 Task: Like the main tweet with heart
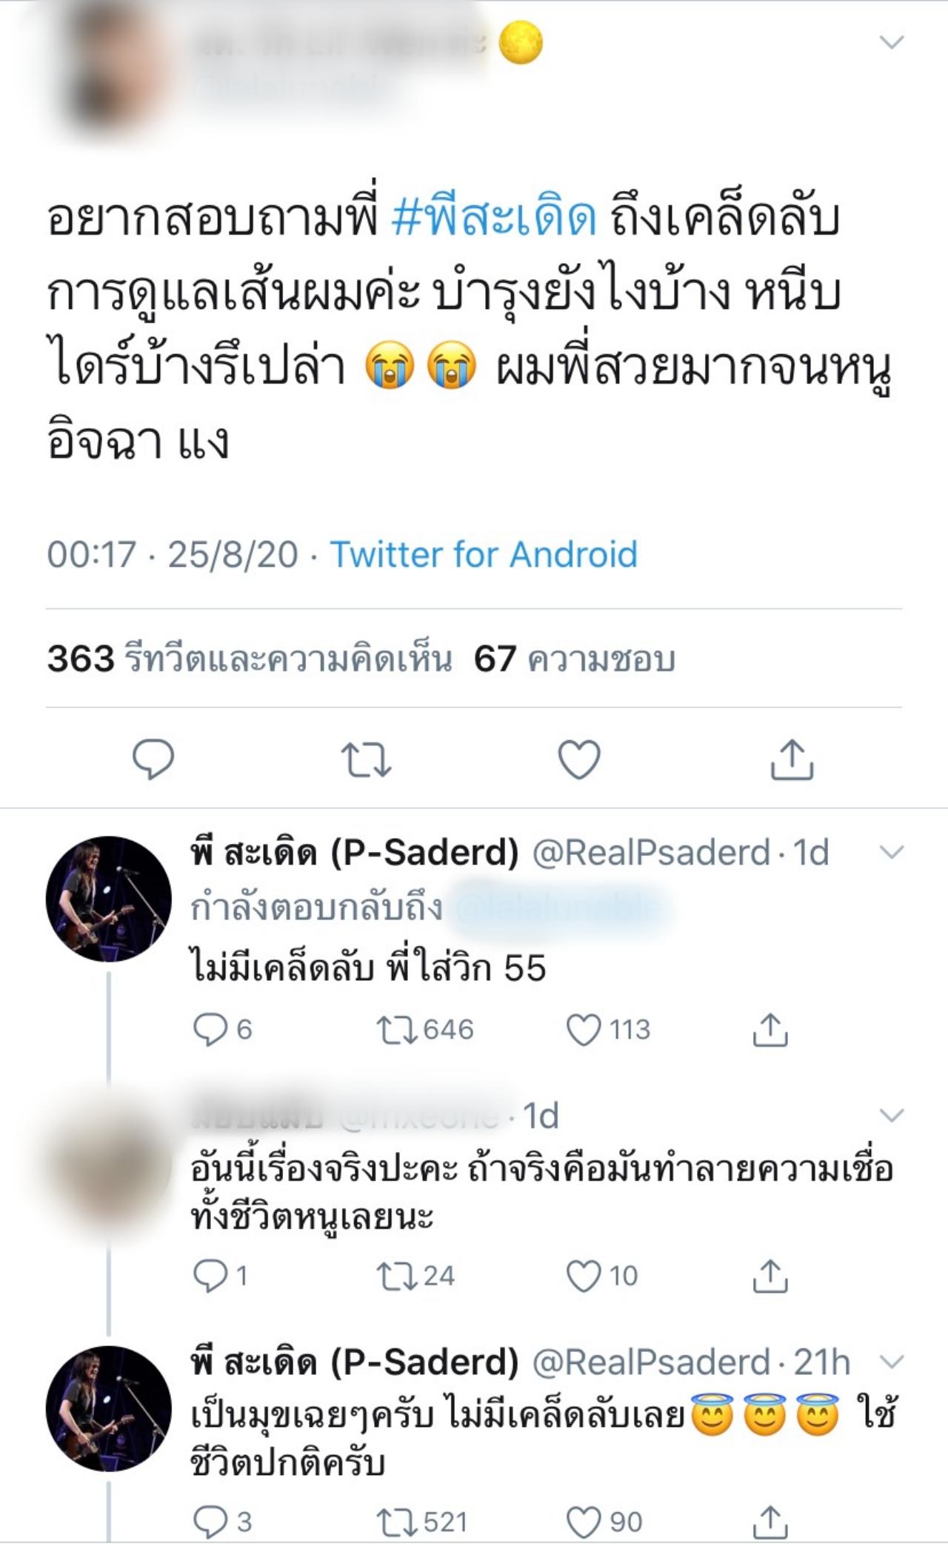[578, 759]
